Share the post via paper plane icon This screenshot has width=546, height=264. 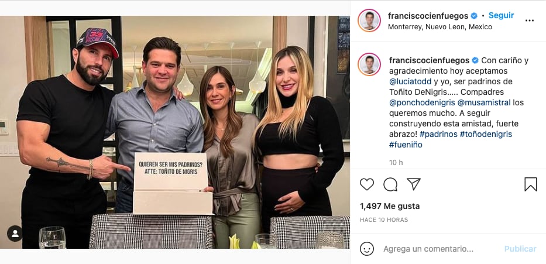click(x=414, y=184)
